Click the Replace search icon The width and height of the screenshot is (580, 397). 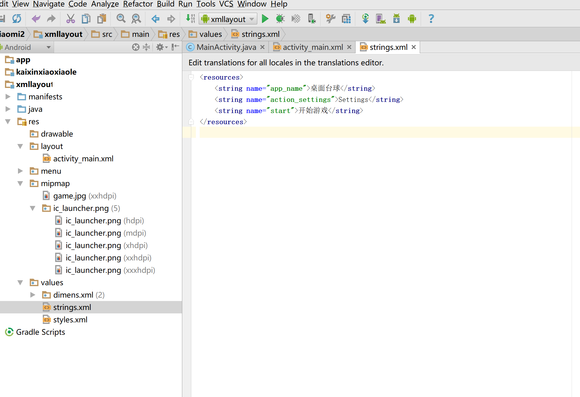point(136,19)
